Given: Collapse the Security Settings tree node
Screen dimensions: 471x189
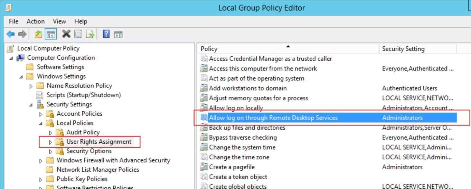Looking at the screenshot, I should click(31, 105).
